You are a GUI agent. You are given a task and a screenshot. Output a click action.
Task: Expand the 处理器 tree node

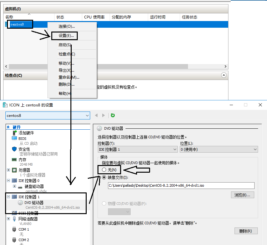pyautogui.click(x=8, y=170)
